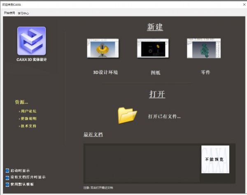The height and width of the screenshot is (195, 247).
Task: Click the 资源... heading
Action: (21, 102)
